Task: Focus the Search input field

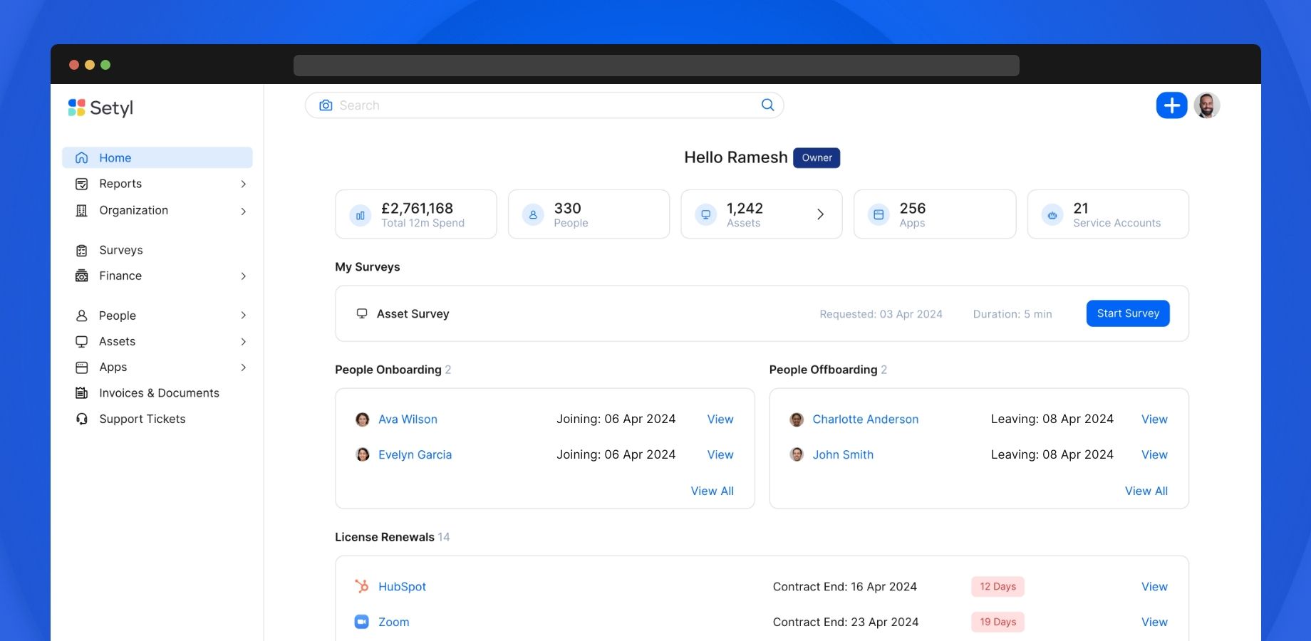Action: point(544,105)
